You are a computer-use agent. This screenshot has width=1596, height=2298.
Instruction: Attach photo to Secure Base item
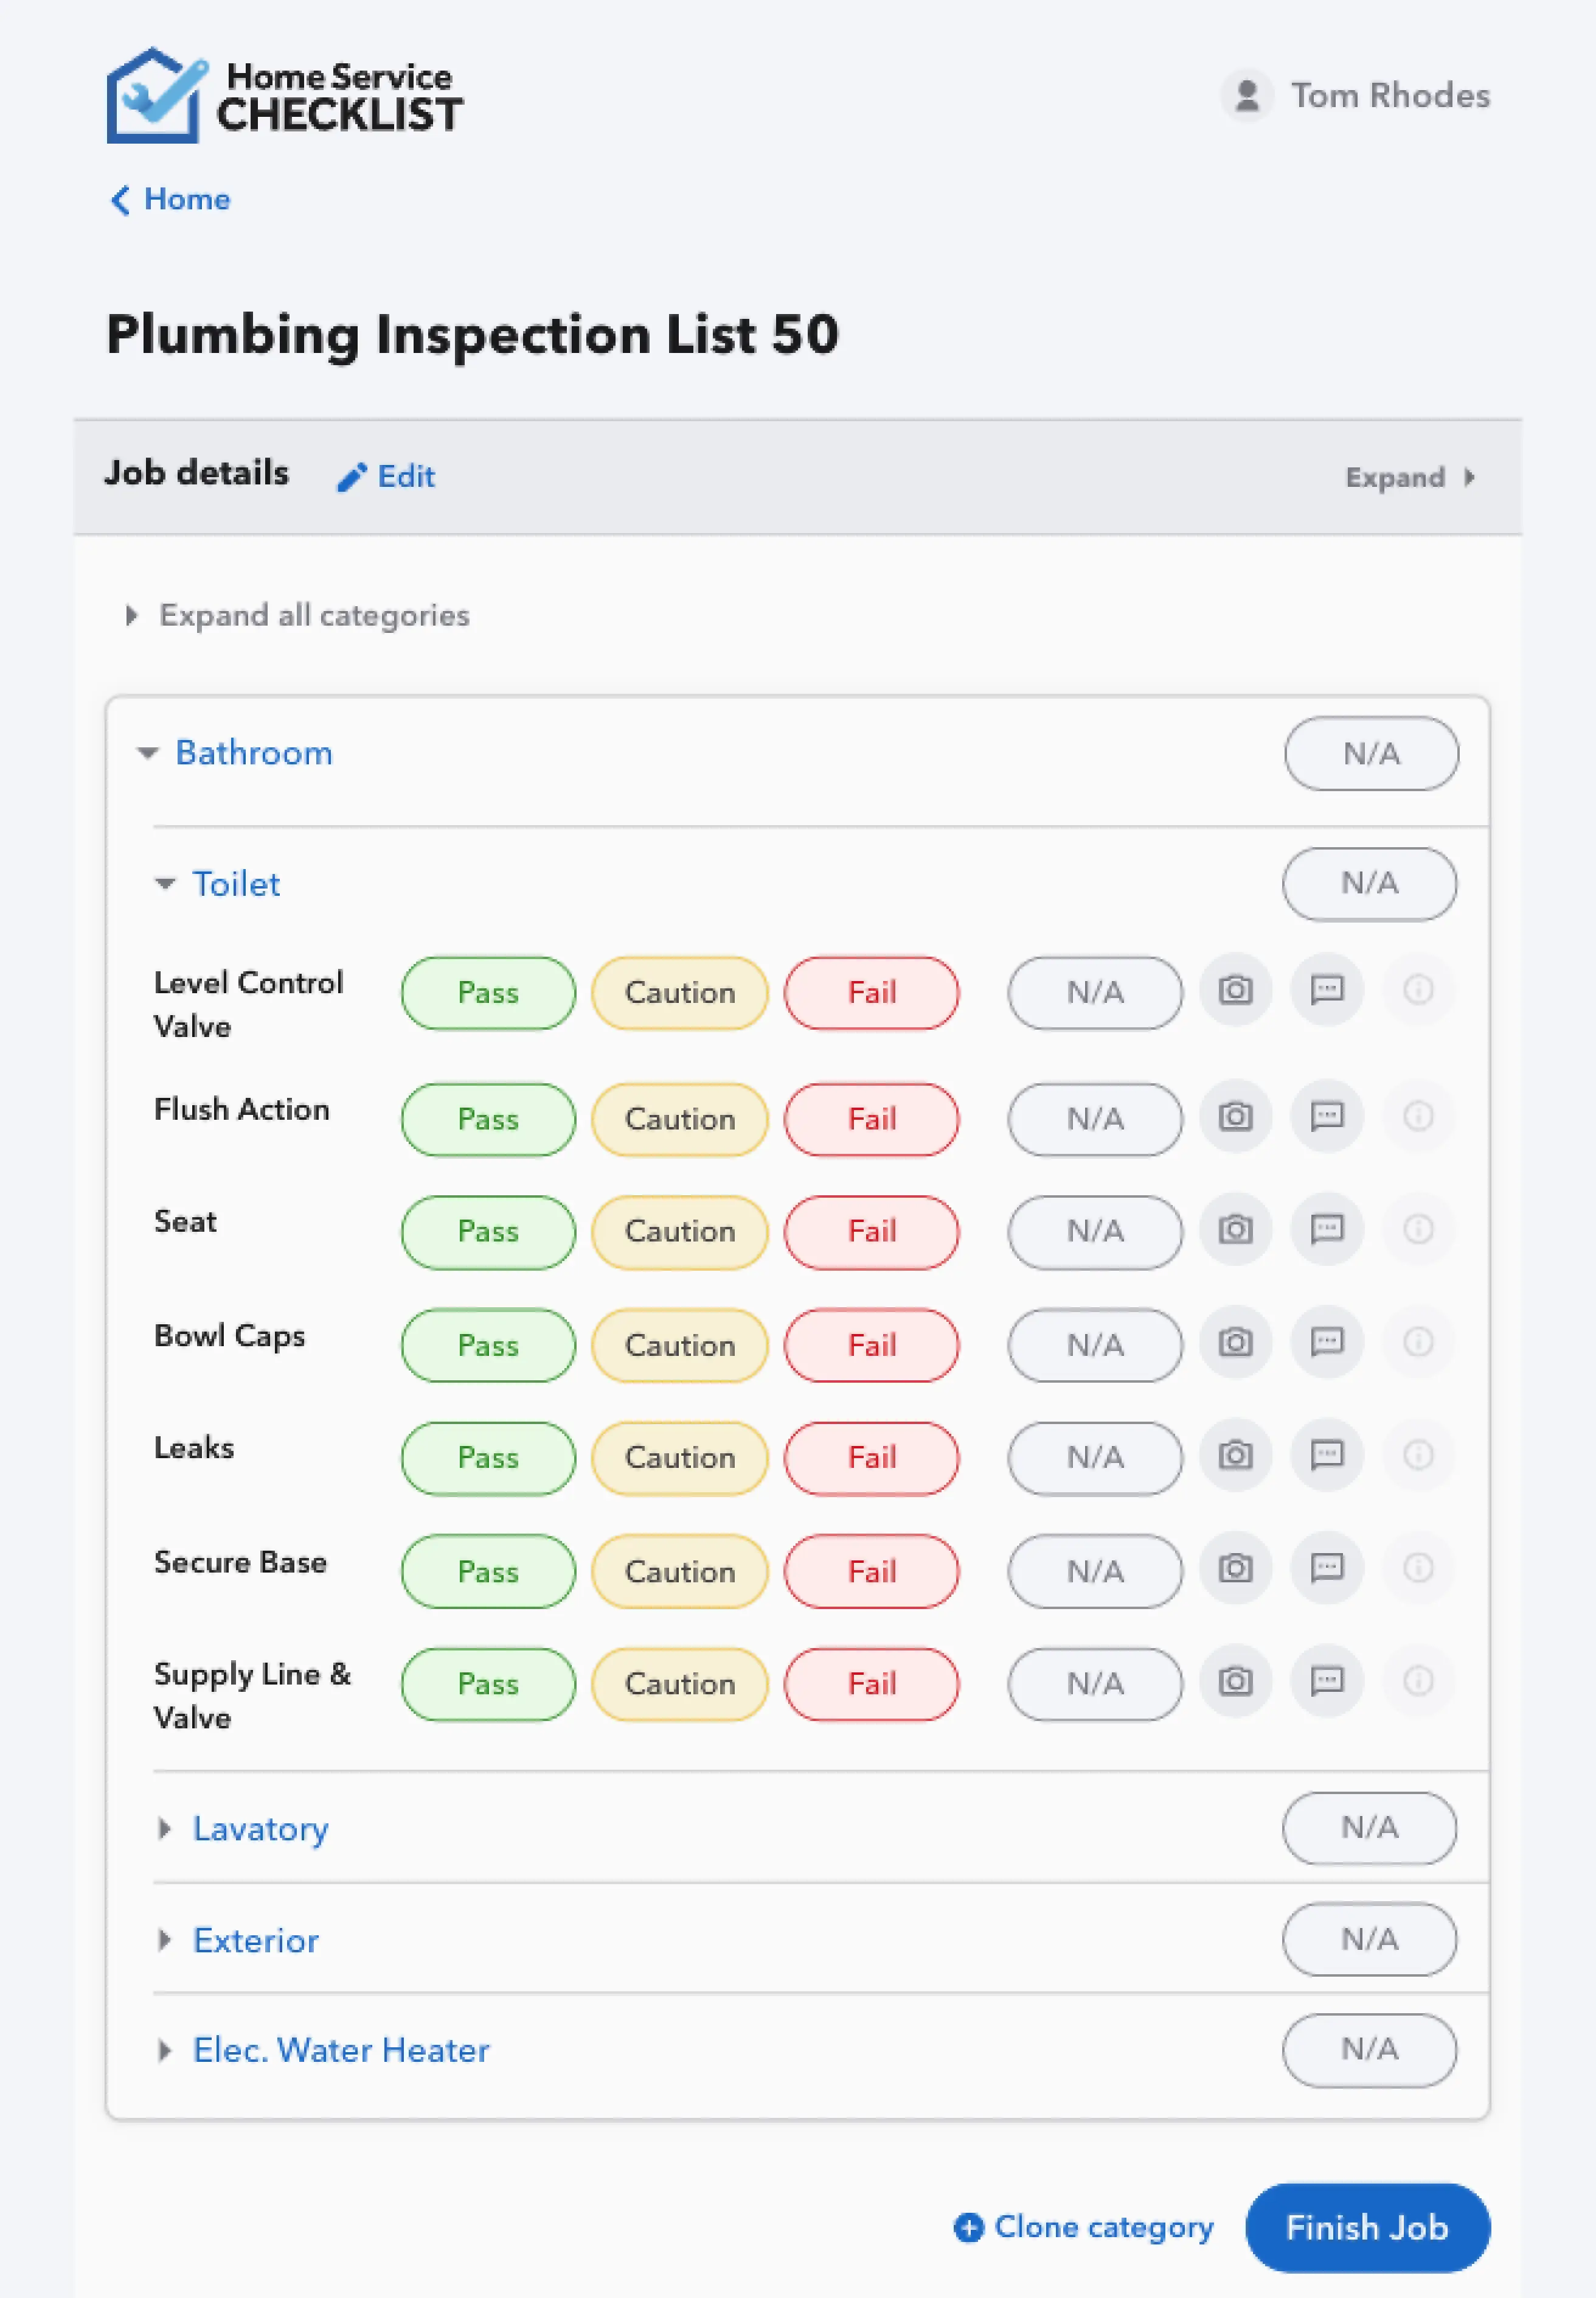click(1235, 1568)
